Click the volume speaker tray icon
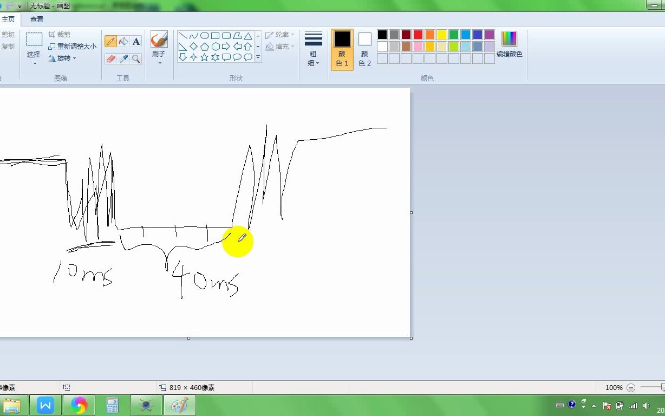The image size is (665, 416). pyautogui.click(x=646, y=405)
